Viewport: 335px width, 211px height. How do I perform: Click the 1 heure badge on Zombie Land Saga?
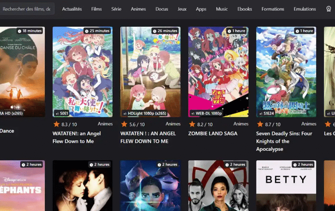pos(237,31)
